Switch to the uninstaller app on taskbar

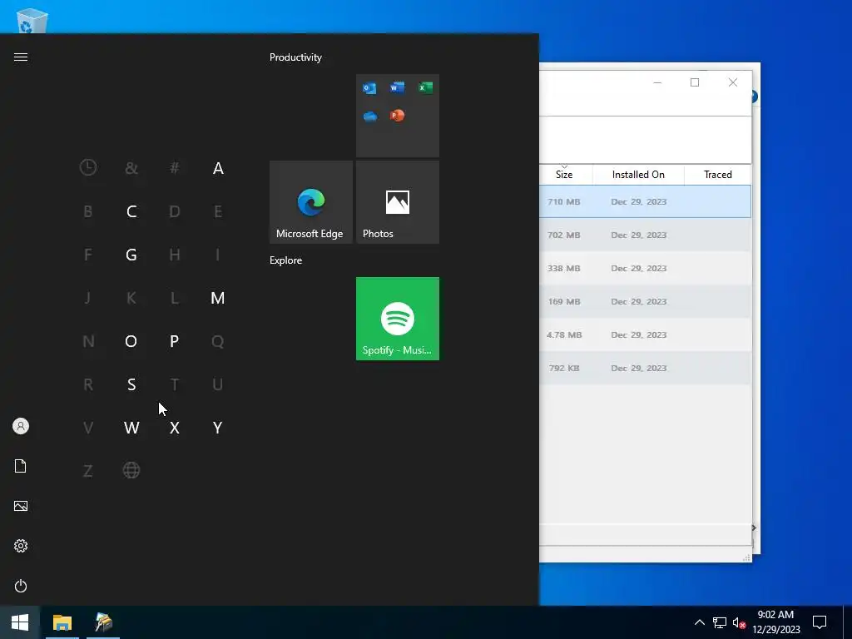coord(103,622)
